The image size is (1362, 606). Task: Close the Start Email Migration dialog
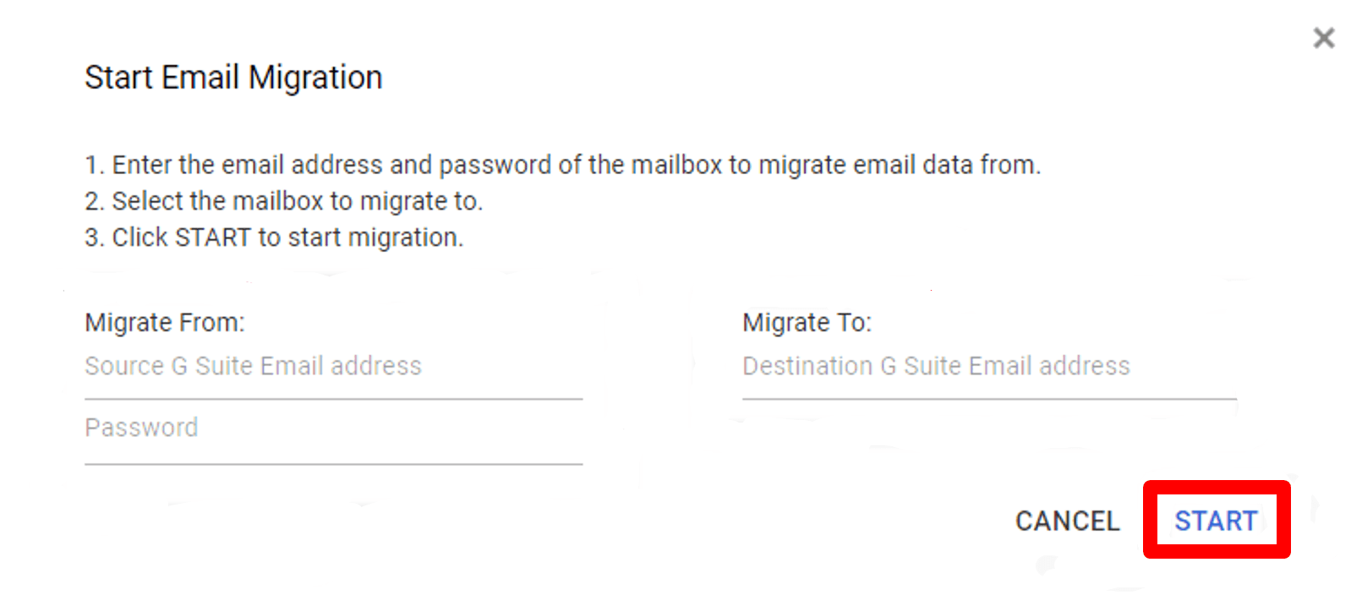(1322, 37)
